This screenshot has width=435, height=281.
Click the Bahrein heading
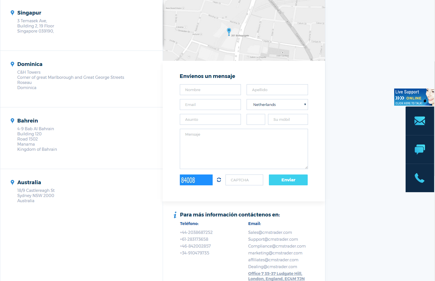click(x=27, y=121)
